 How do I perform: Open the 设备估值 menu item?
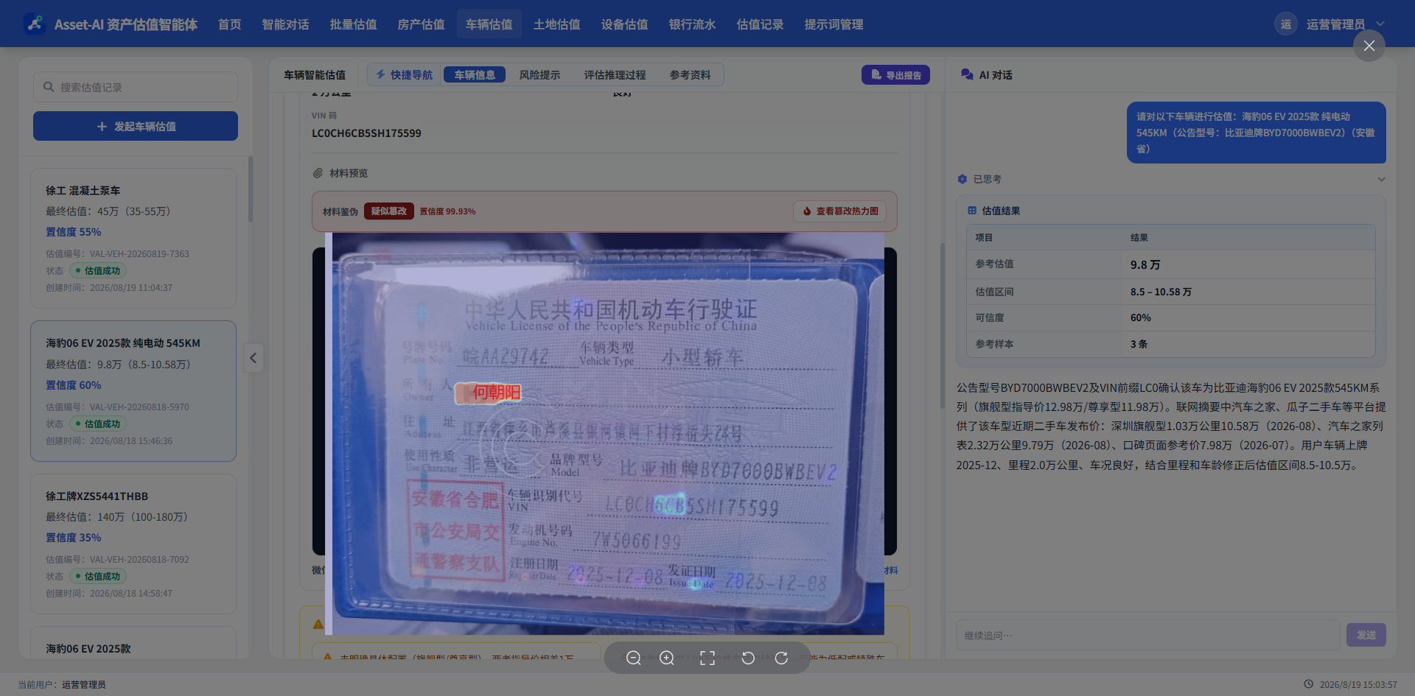(624, 24)
